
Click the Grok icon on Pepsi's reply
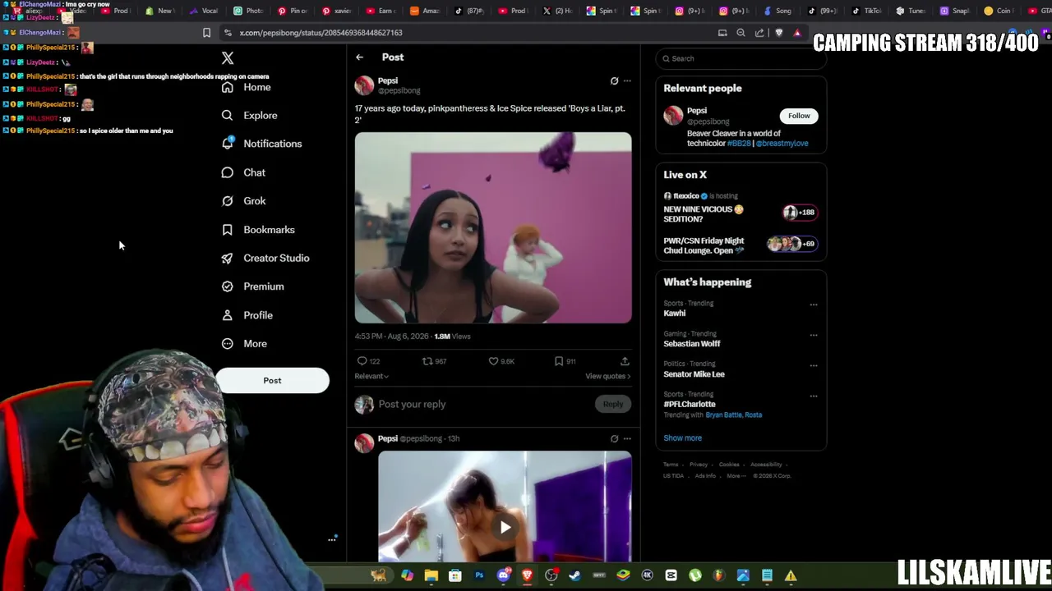614,438
